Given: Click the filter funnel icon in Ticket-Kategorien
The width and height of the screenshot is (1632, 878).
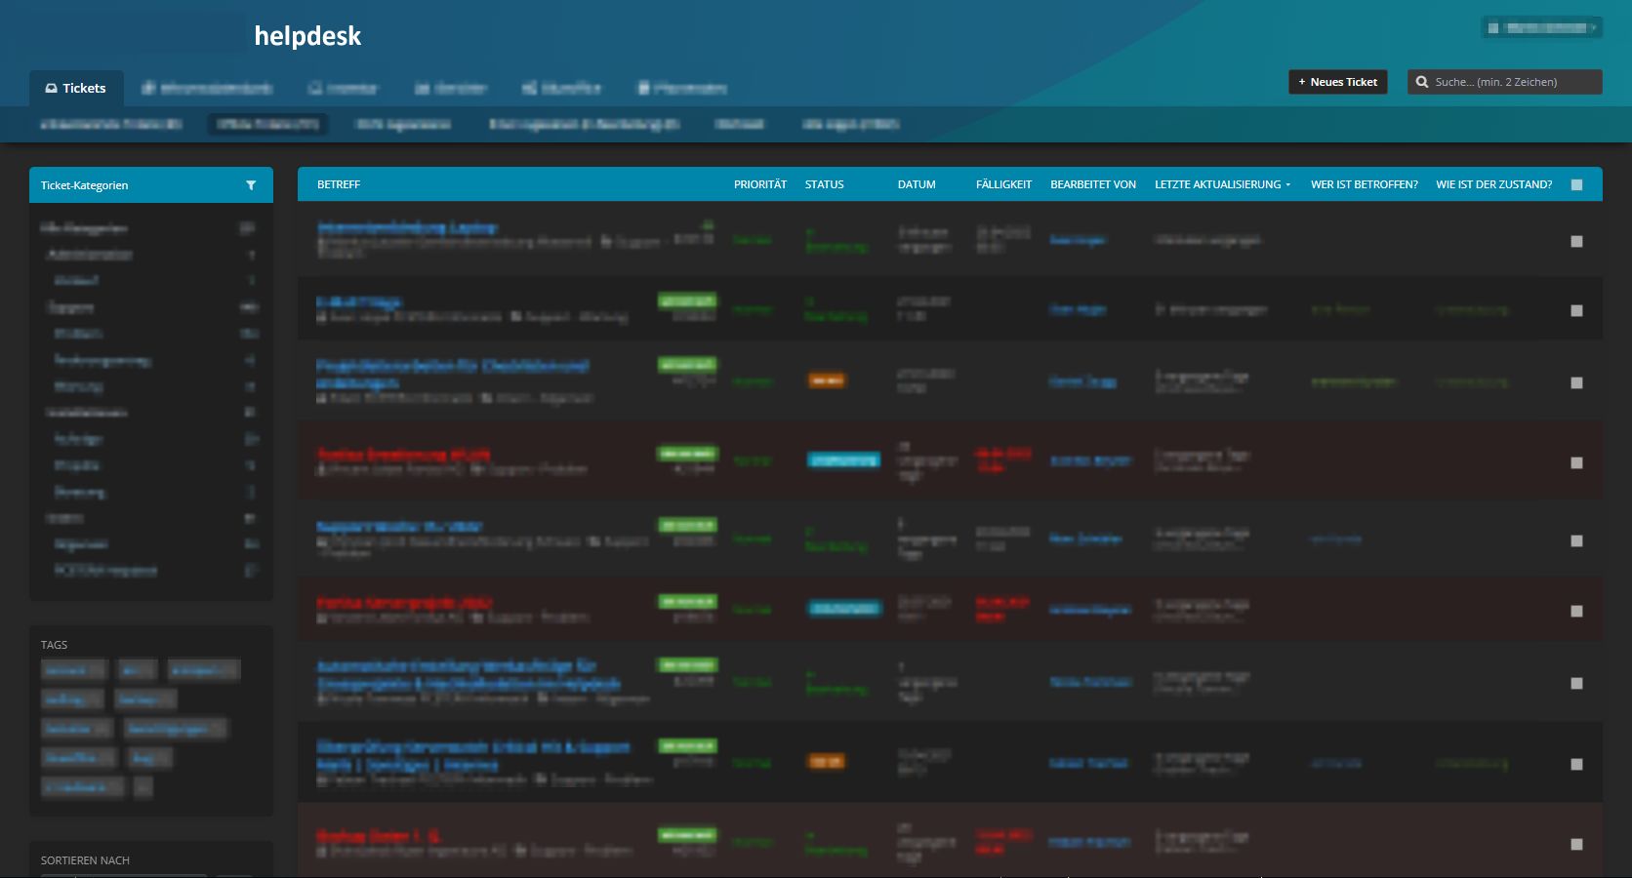Looking at the screenshot, I should pyautogui.click(x=251, y=185).
